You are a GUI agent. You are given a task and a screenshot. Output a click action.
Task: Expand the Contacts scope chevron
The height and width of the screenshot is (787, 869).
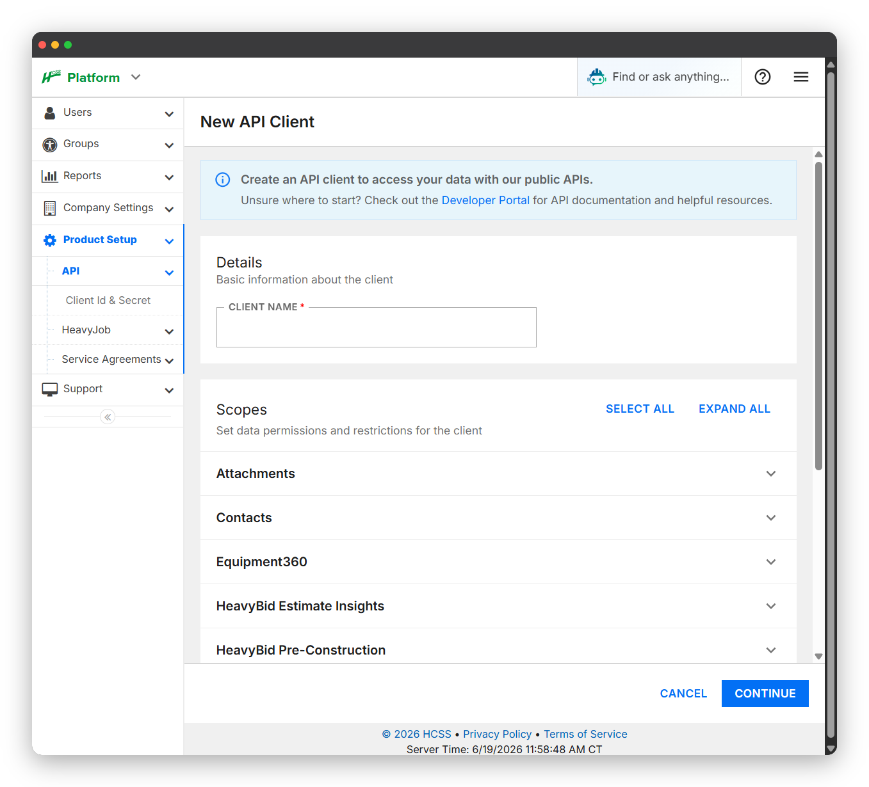pyautogui.click(x=771, y=518)
